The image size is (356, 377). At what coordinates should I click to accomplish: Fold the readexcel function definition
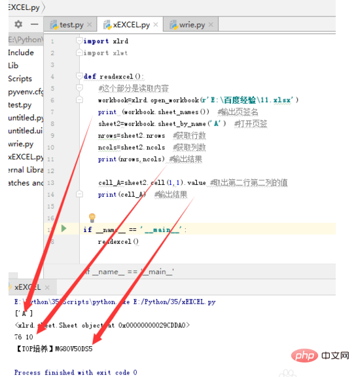79,76
